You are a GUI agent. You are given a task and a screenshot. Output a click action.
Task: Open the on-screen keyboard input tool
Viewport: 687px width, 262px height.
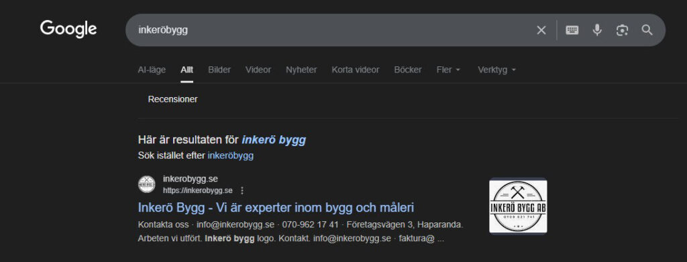(572, 30)
